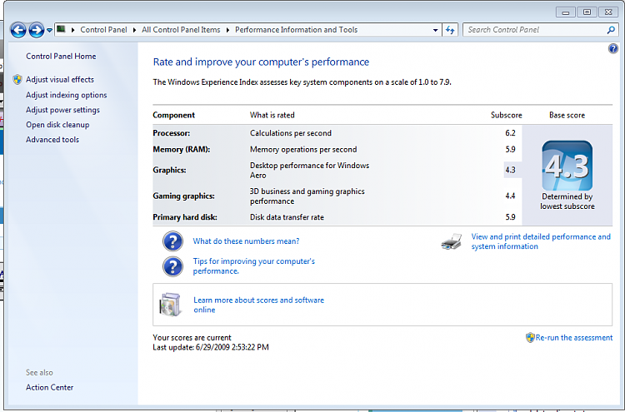Click the question icon beside Tips for improving
Viewport: 625px width, 412px height.
172,266
